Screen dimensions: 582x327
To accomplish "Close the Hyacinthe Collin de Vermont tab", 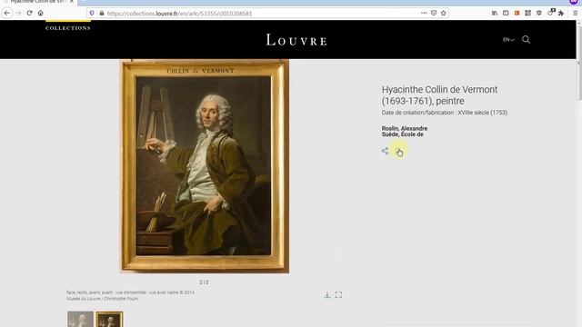I will 72,2.
